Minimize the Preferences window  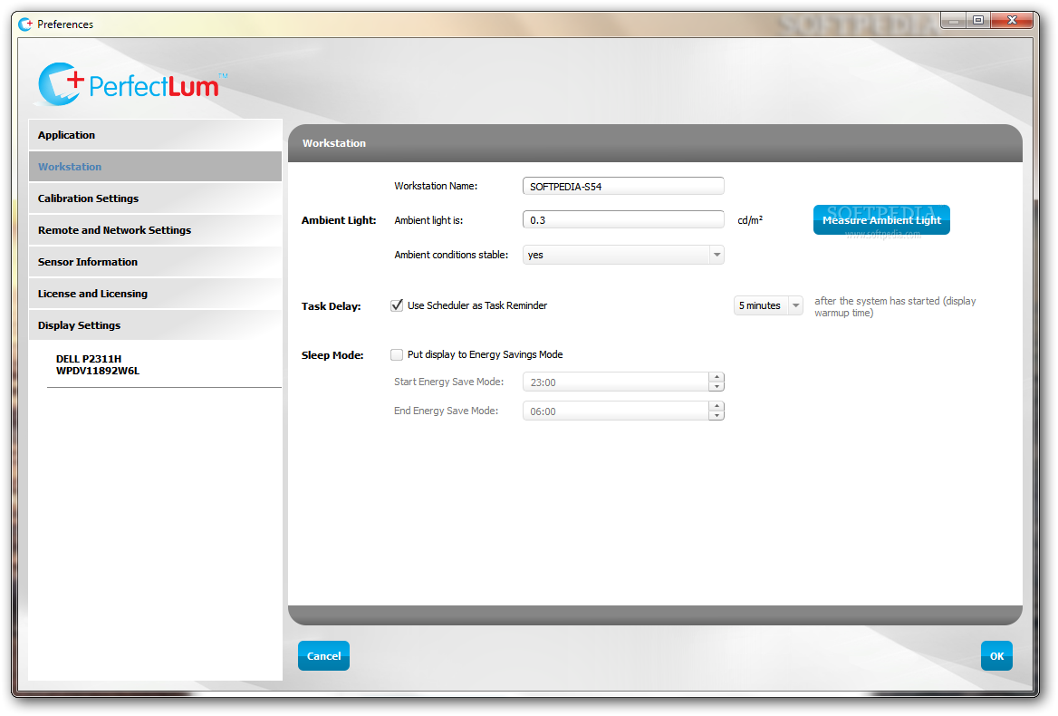tap(954, 21)
